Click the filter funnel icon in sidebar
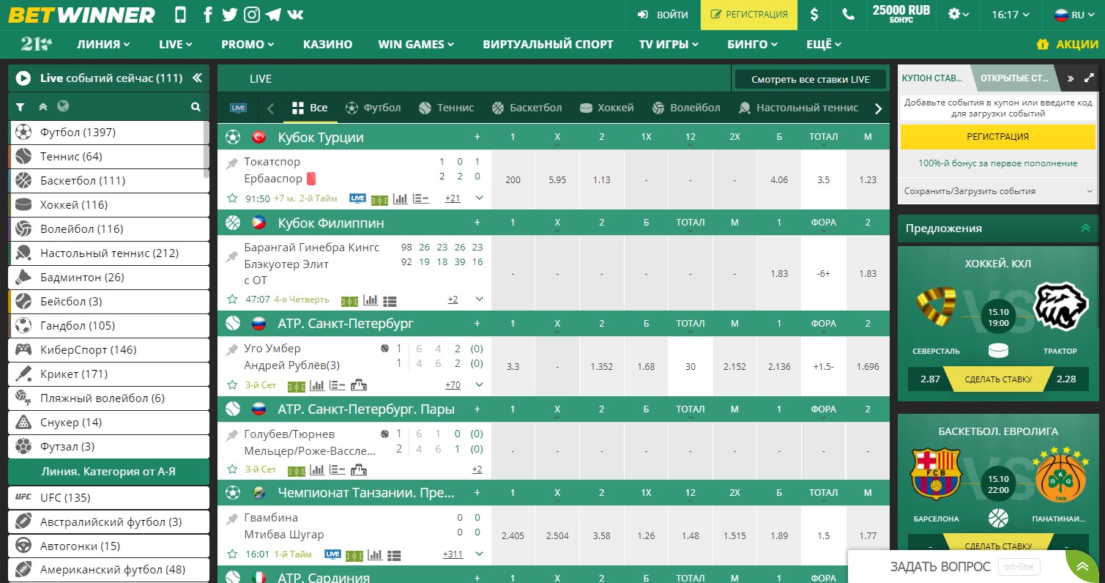Viewport: 1105px width, 583px height. pos(21,107)
